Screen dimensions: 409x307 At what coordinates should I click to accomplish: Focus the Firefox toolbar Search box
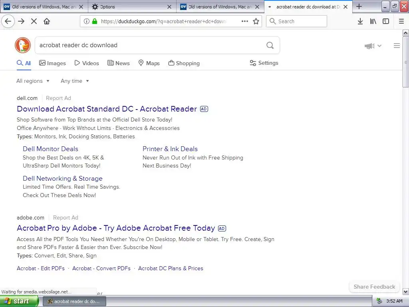point(296,21)
